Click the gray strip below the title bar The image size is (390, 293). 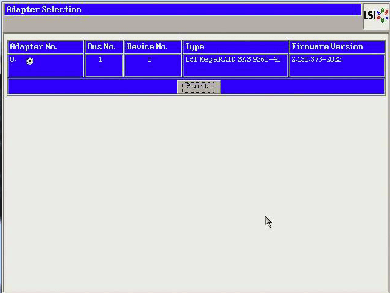tap(183, 23)
